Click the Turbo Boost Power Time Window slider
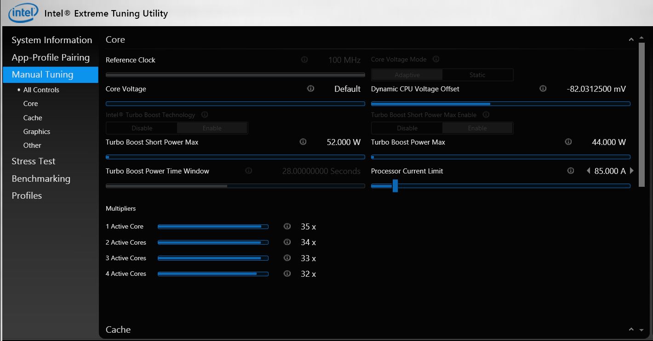Image resolution: width=653 pixels, height=341 pixels. [235, 186]
